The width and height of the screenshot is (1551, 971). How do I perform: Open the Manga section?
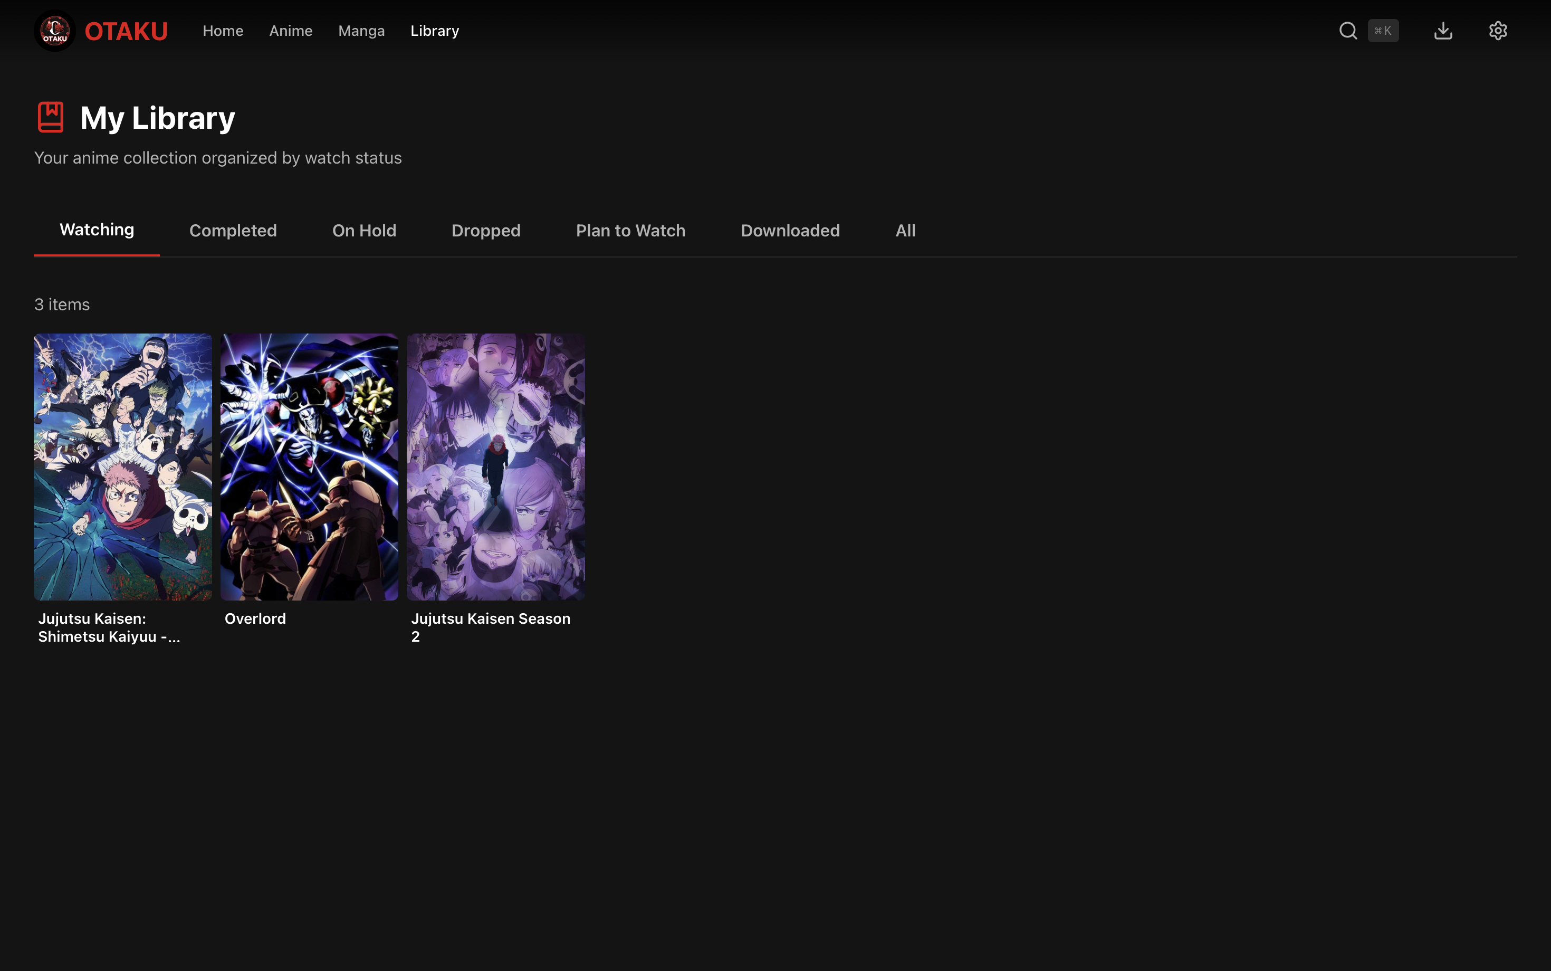coord(361,31)
